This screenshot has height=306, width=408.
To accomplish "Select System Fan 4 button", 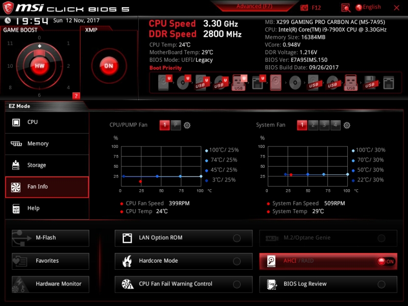I will tap(336, 125).
